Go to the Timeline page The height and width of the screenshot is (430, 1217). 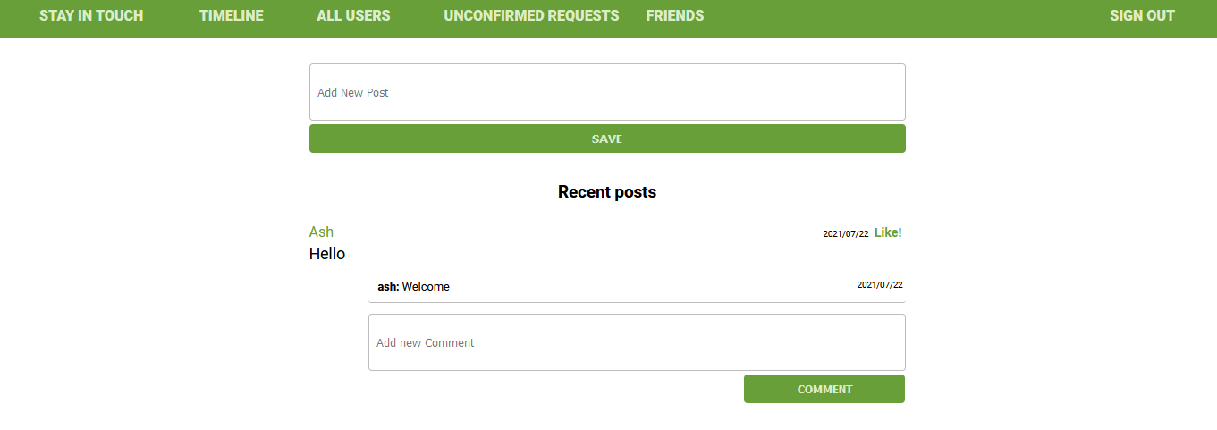[x=232, y=15]
